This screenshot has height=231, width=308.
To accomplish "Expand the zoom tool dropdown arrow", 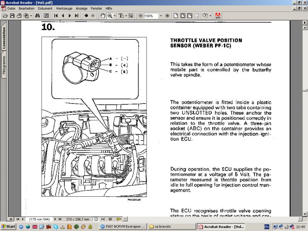I will point(115,16).
